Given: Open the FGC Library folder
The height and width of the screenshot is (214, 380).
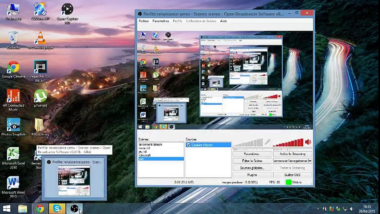Looking at the screenshot, I should click(x=40, y=127).
